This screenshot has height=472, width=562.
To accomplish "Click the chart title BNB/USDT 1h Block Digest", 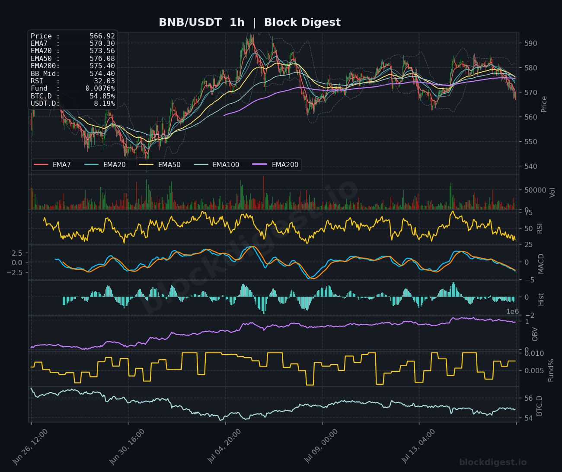I will pyautogui.click(x=249, y=22).
